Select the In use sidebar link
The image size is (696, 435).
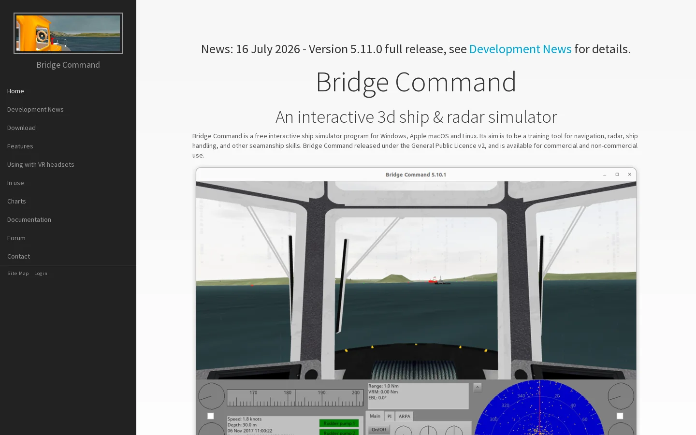15,183
